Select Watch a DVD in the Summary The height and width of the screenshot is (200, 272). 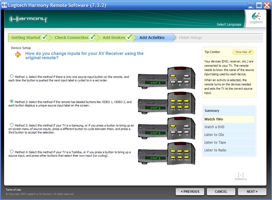click(x=229, y=127)
